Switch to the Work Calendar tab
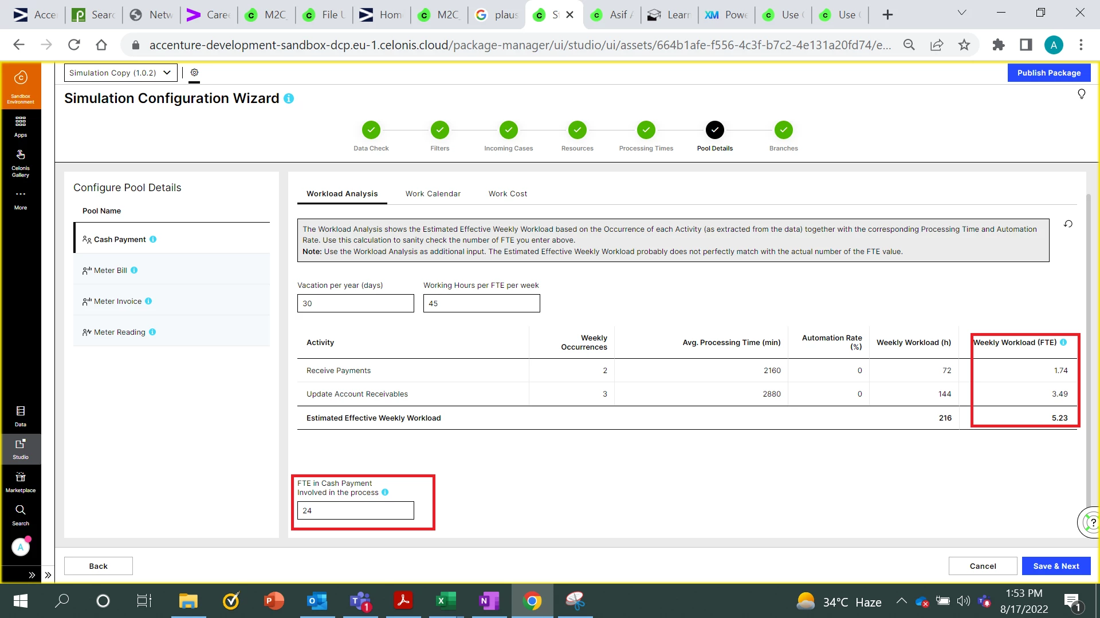This screenshot has width=1100, height=618. click(x=433, y=193)
